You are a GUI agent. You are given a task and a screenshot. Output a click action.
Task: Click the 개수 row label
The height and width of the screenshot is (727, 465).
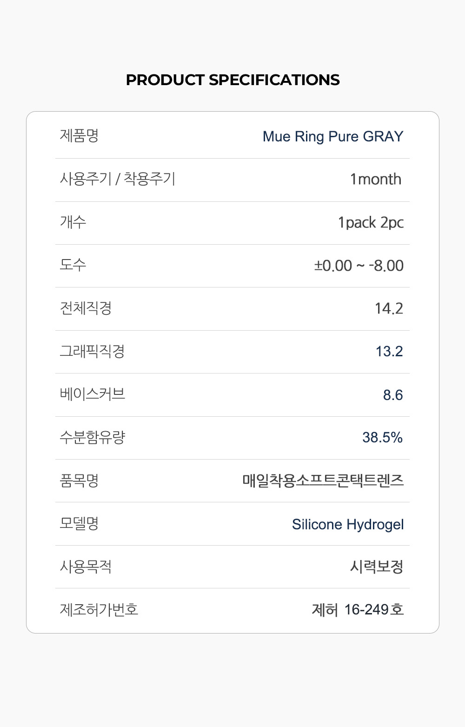tap(73, 222)
